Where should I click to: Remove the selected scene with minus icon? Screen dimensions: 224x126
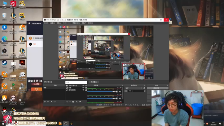point(48,102)
